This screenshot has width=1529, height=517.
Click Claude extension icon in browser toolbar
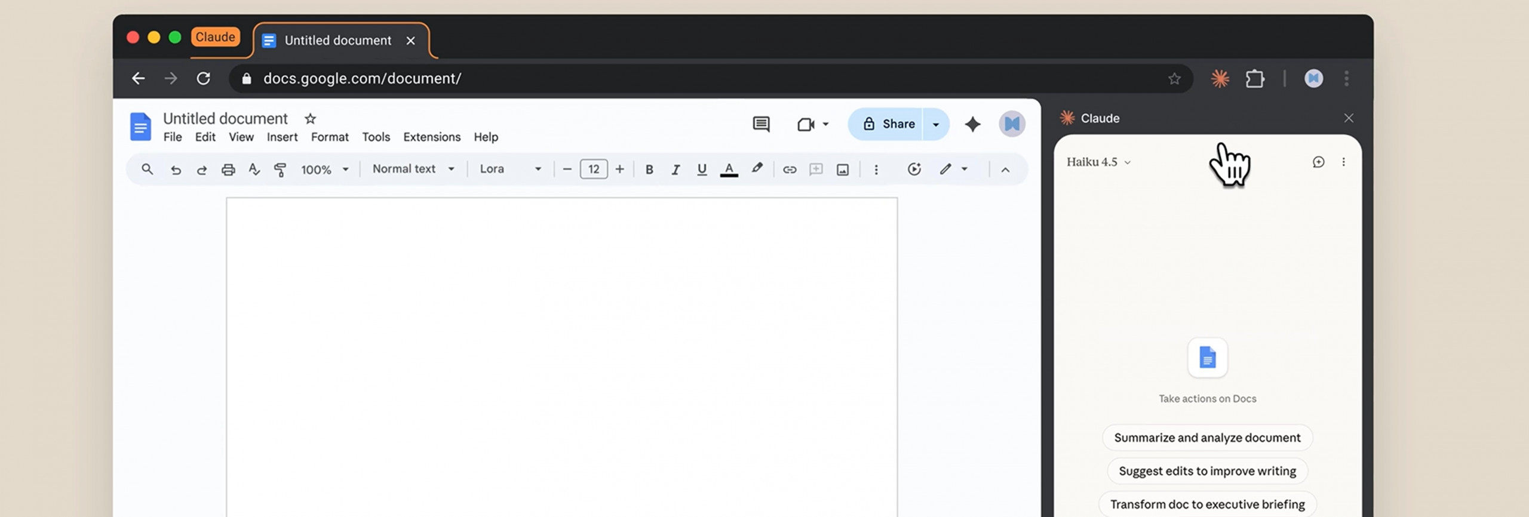pos(1220,79)
